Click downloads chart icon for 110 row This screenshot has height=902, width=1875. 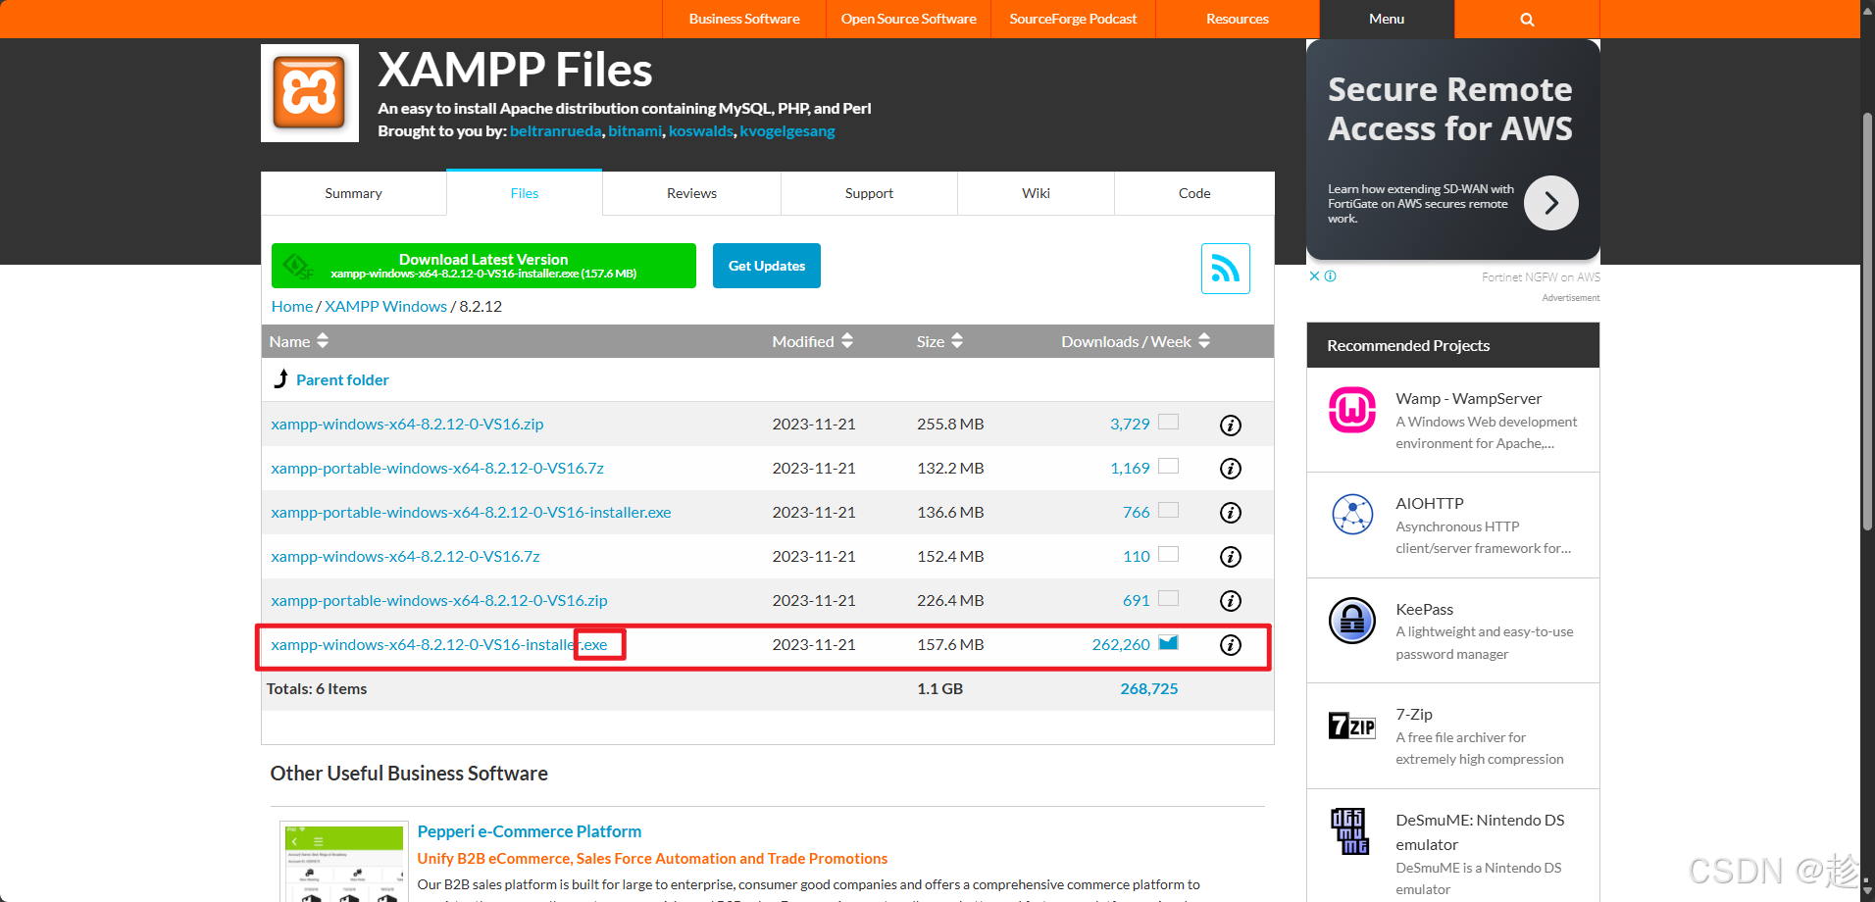1168,554
